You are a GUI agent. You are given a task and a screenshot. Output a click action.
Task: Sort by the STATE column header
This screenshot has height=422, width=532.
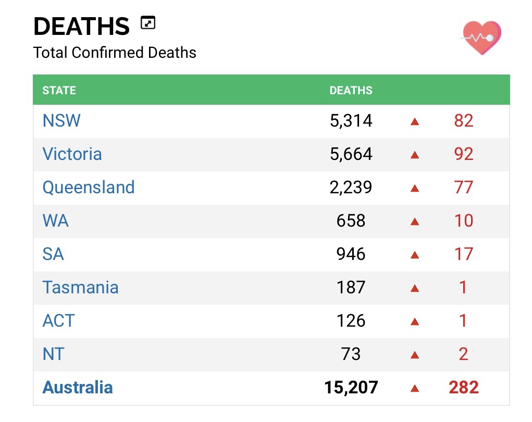click(59, 90)
